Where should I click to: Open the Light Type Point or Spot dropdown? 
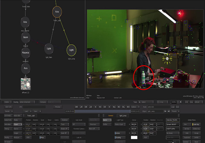(120, 124)
